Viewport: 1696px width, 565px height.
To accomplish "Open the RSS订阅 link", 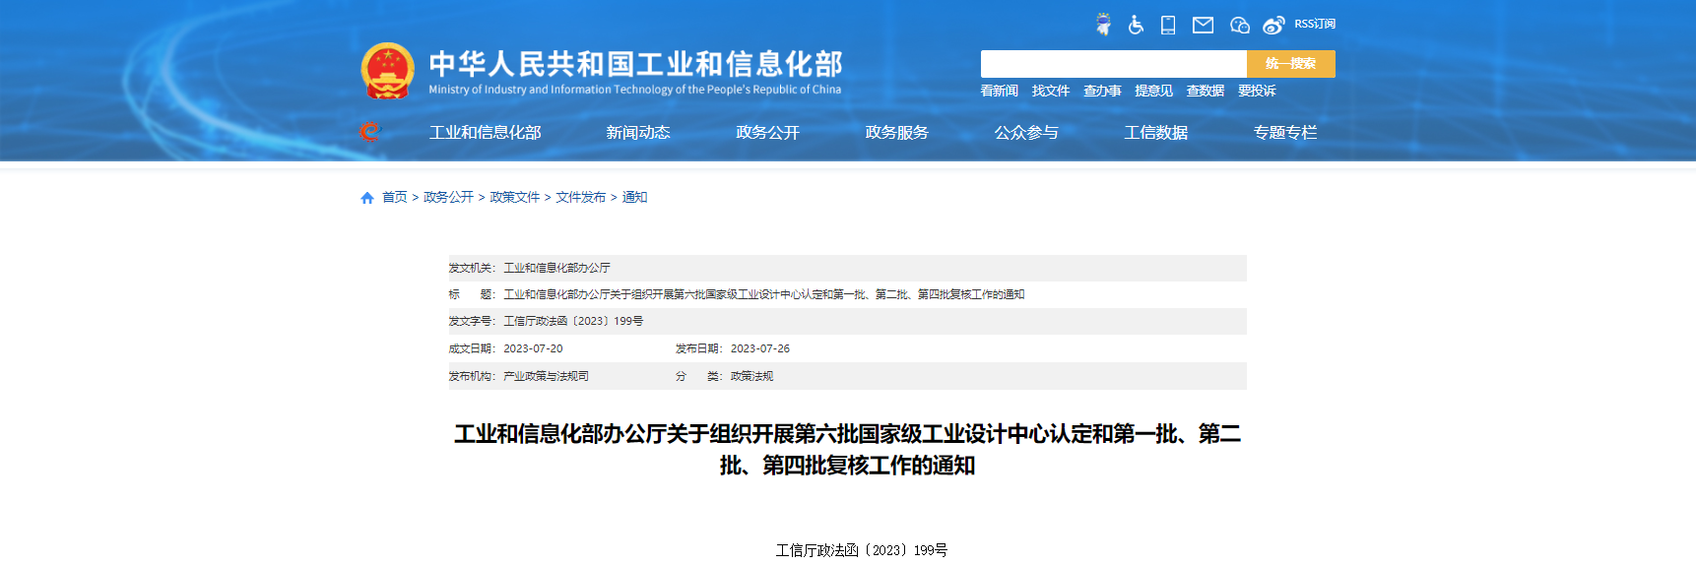I will [1314, 24].
